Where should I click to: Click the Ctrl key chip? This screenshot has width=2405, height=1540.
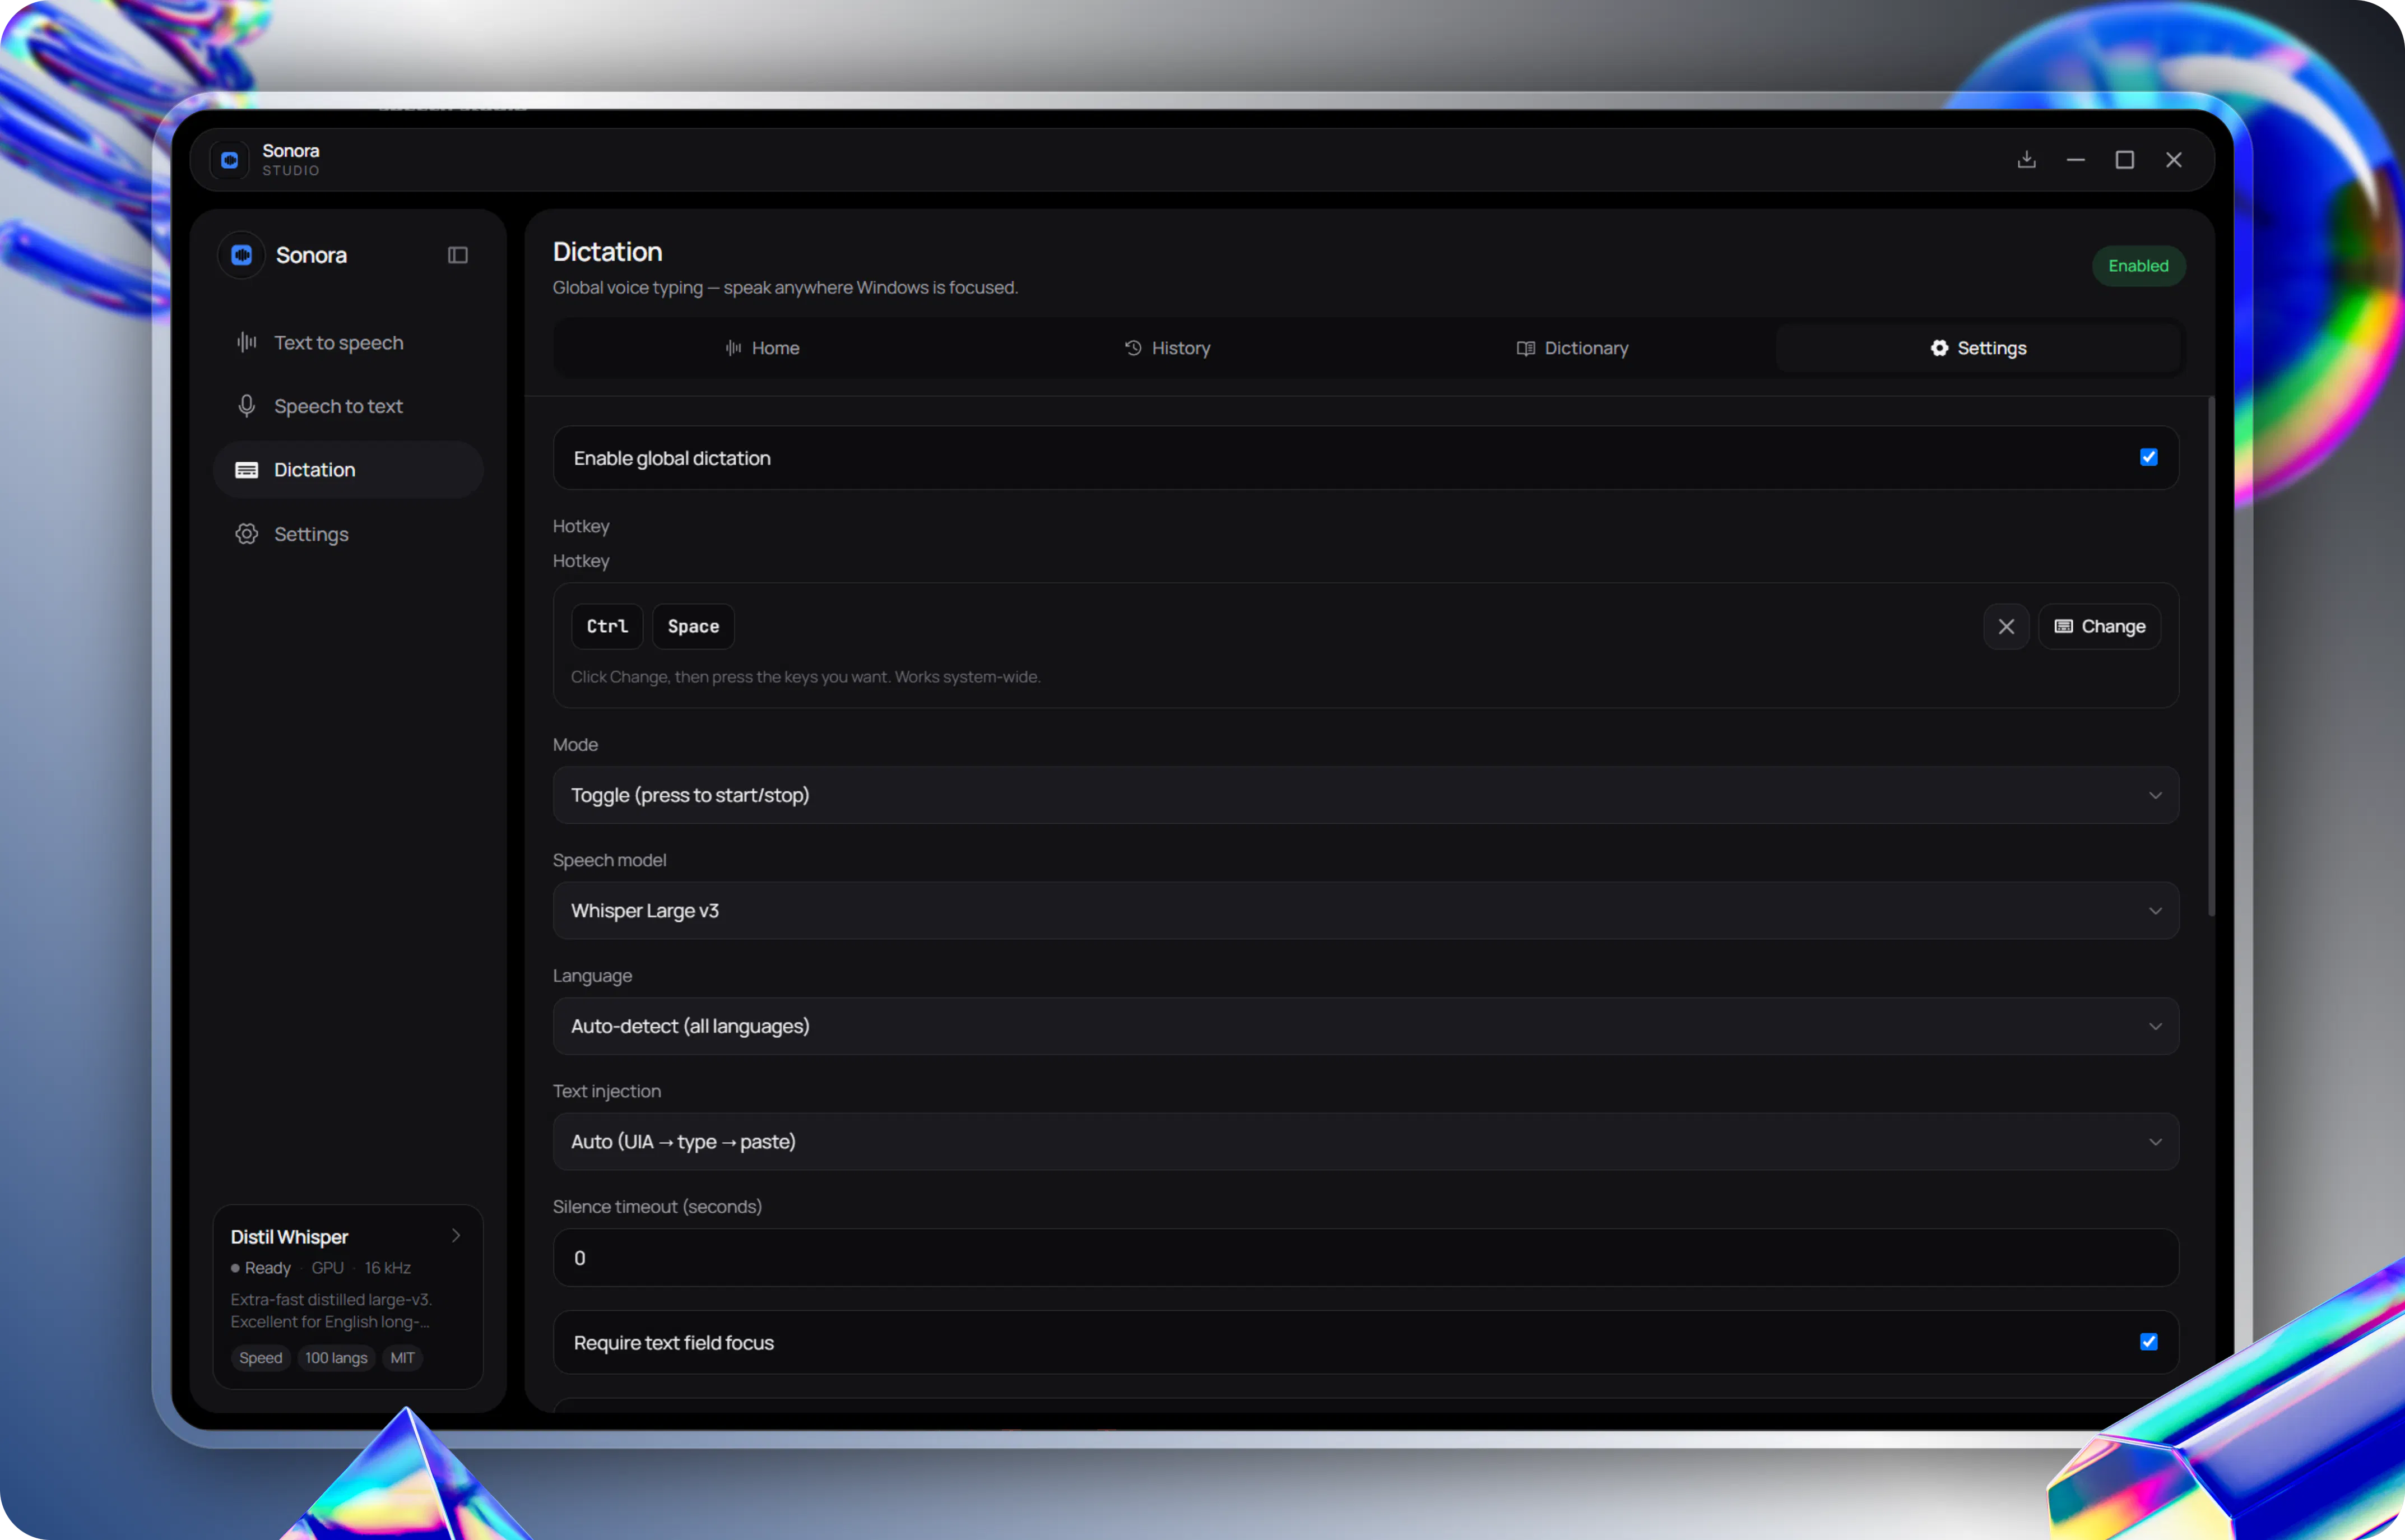click(607, 626)
